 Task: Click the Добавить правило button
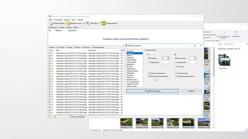[x=153, y=91]
